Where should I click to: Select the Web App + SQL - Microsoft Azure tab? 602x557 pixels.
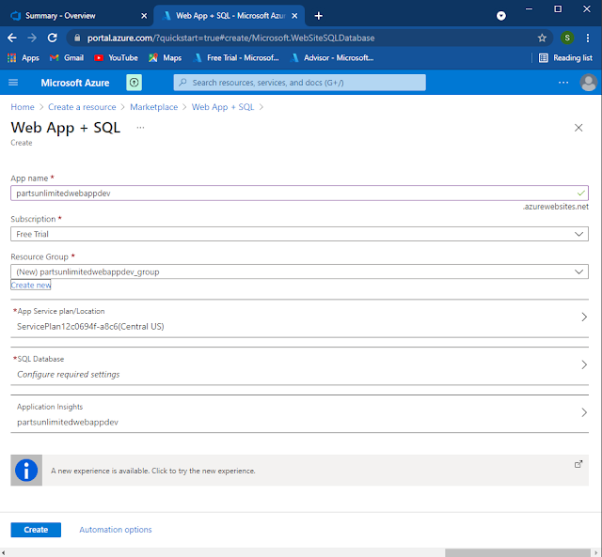(230, 16)
